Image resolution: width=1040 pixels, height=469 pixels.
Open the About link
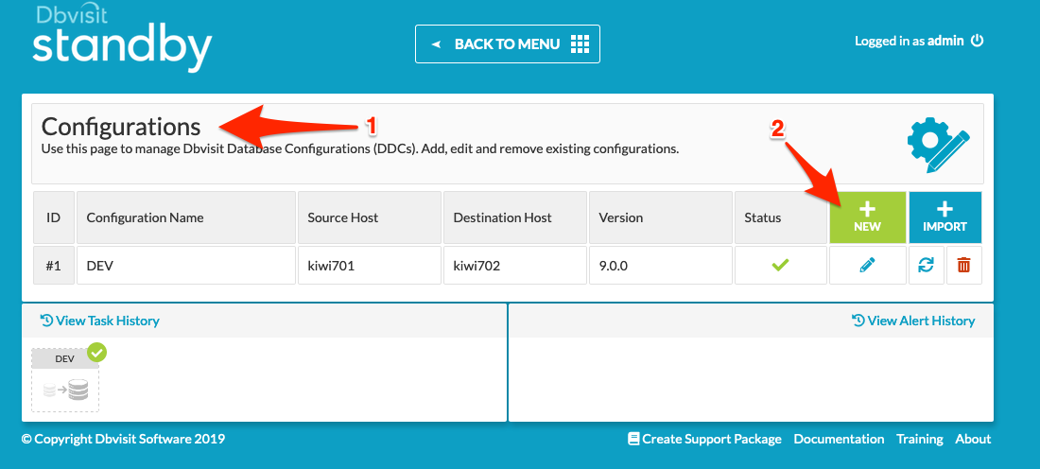coord(973,439)
